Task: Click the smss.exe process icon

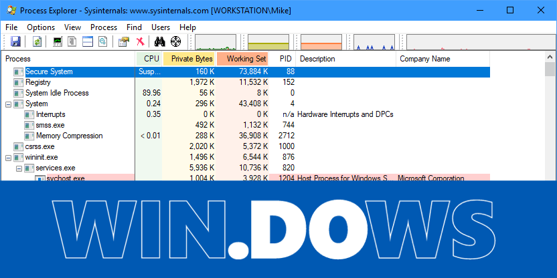Action: tap(29, 125)
